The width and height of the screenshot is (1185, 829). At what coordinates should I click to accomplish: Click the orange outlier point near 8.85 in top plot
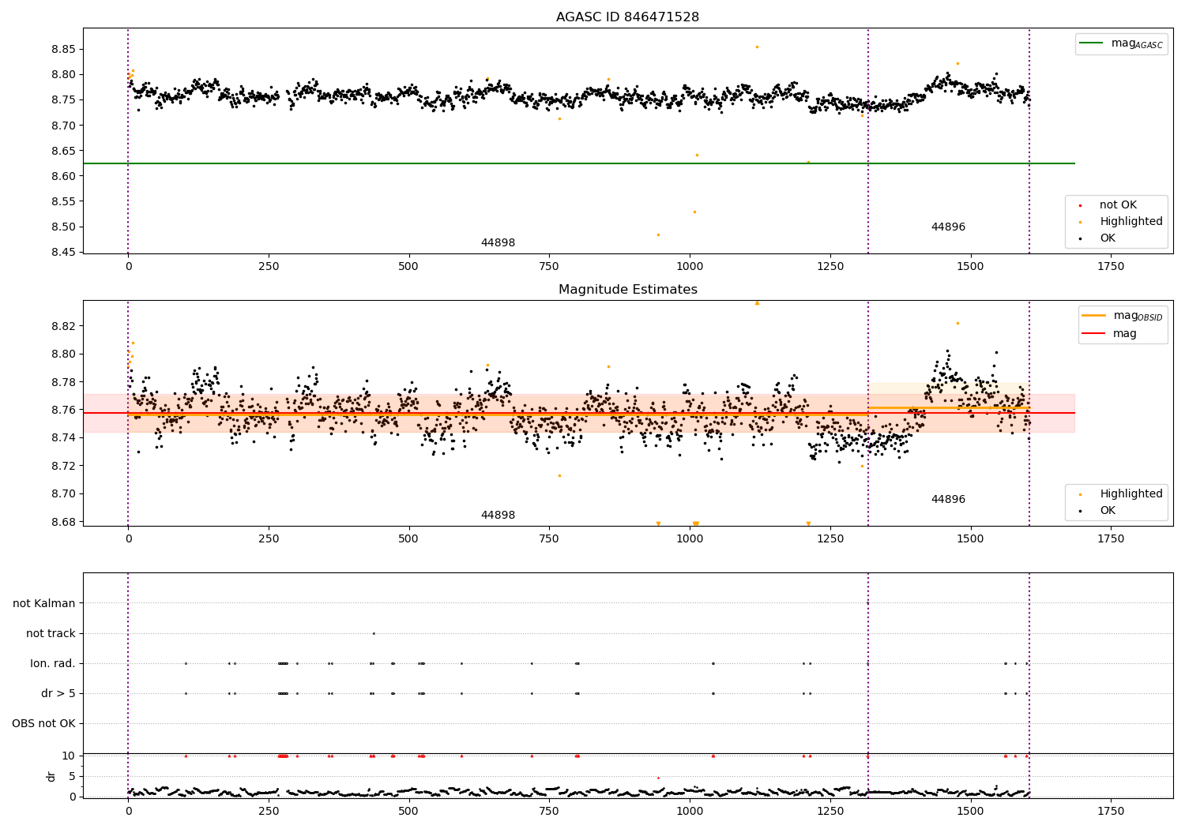[x=757, y=47]
